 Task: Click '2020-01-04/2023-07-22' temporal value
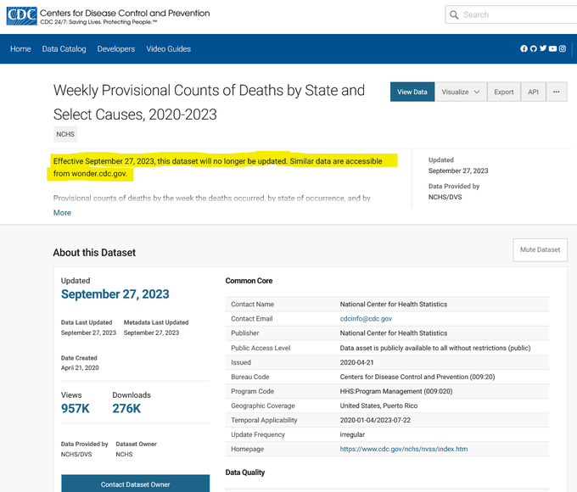coord(375,420)
